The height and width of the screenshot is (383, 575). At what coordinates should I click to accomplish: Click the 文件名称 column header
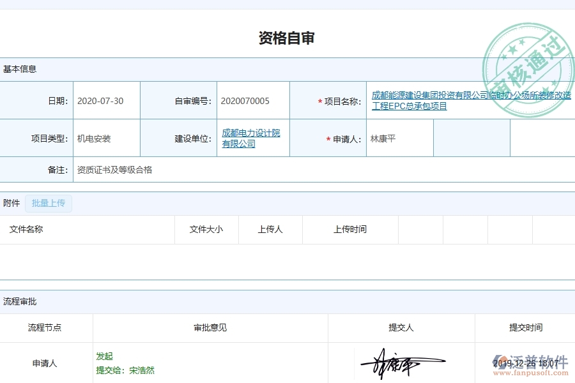click(28, 230)
